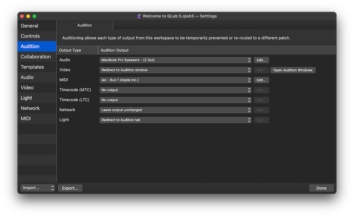
Task: Open the MIDI audition output dropdown
Action: pos(175,80)
